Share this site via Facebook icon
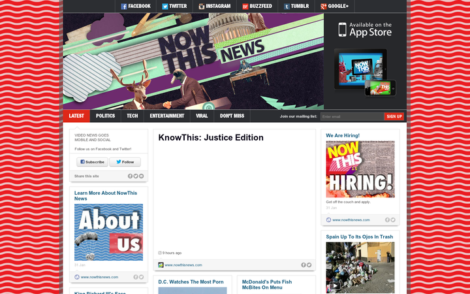The image size is (470, 294). (130, 176)
